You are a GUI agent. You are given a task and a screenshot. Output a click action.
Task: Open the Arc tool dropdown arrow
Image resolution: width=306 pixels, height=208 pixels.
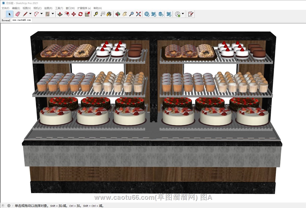click(41, 14)
